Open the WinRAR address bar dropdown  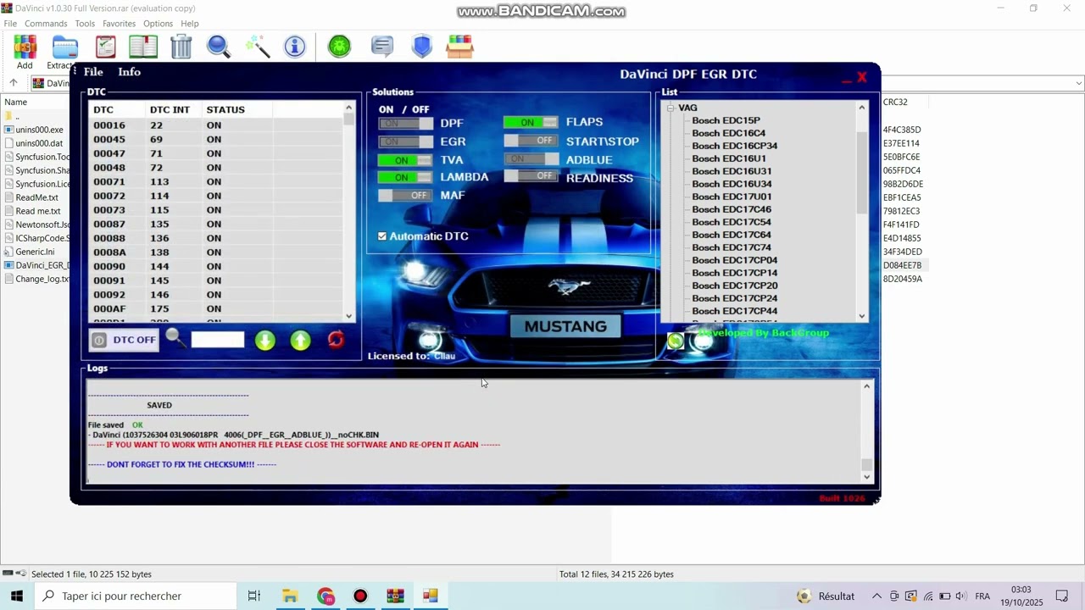pyautogui.click(x=1078, y=83)
